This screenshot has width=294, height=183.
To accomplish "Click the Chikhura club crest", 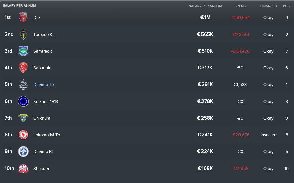I will (23, 118).
